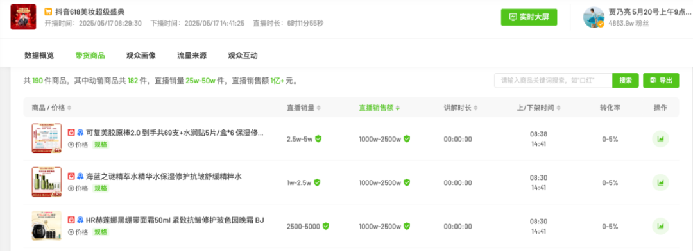The width and height of the screenshot is (693, 251).
Task: Click verified check beside 海蓝之谜 1000w-2500w revenue
Action: tap(407, 182)
